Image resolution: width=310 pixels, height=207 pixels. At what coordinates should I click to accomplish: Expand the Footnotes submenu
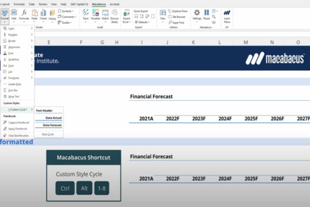(x=17, y=78)
